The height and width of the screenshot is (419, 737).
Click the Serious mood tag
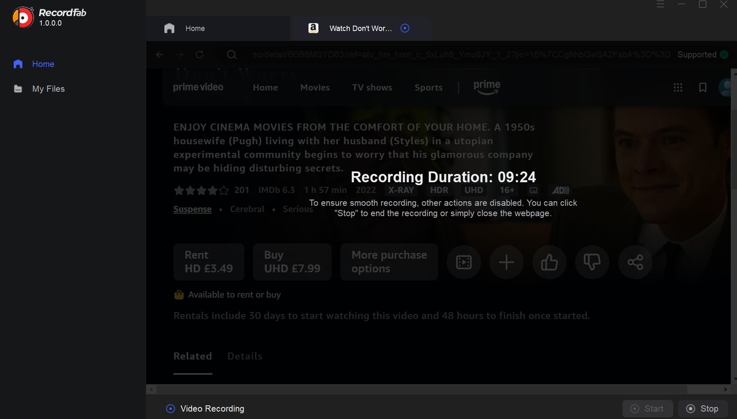coord(298,209)
